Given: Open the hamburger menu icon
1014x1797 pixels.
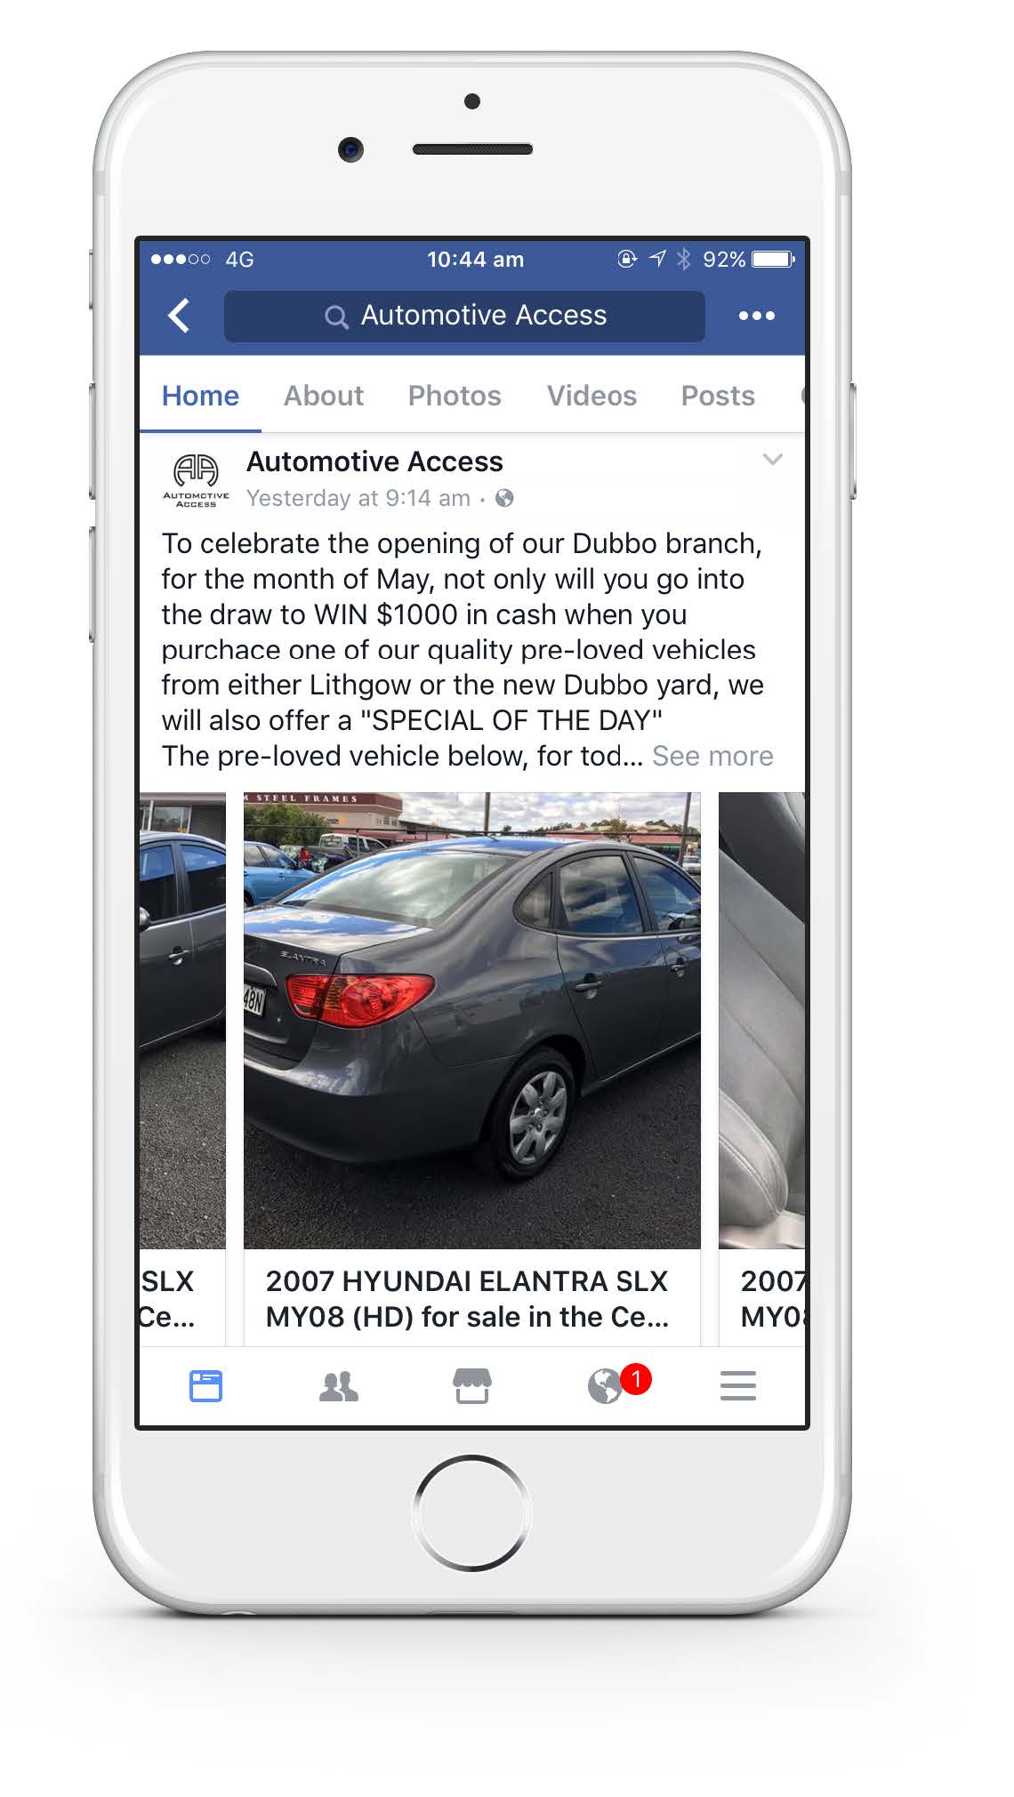Looking at the screenshot, I should click(x=738, y=1386).
